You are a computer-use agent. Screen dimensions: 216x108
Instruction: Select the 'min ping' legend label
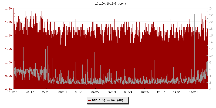pos(99,100)
